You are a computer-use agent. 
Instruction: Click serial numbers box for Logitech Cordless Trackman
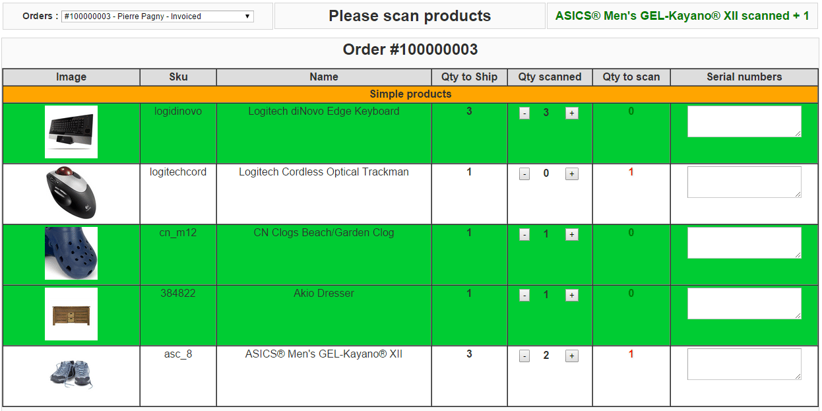pos(744,182)
